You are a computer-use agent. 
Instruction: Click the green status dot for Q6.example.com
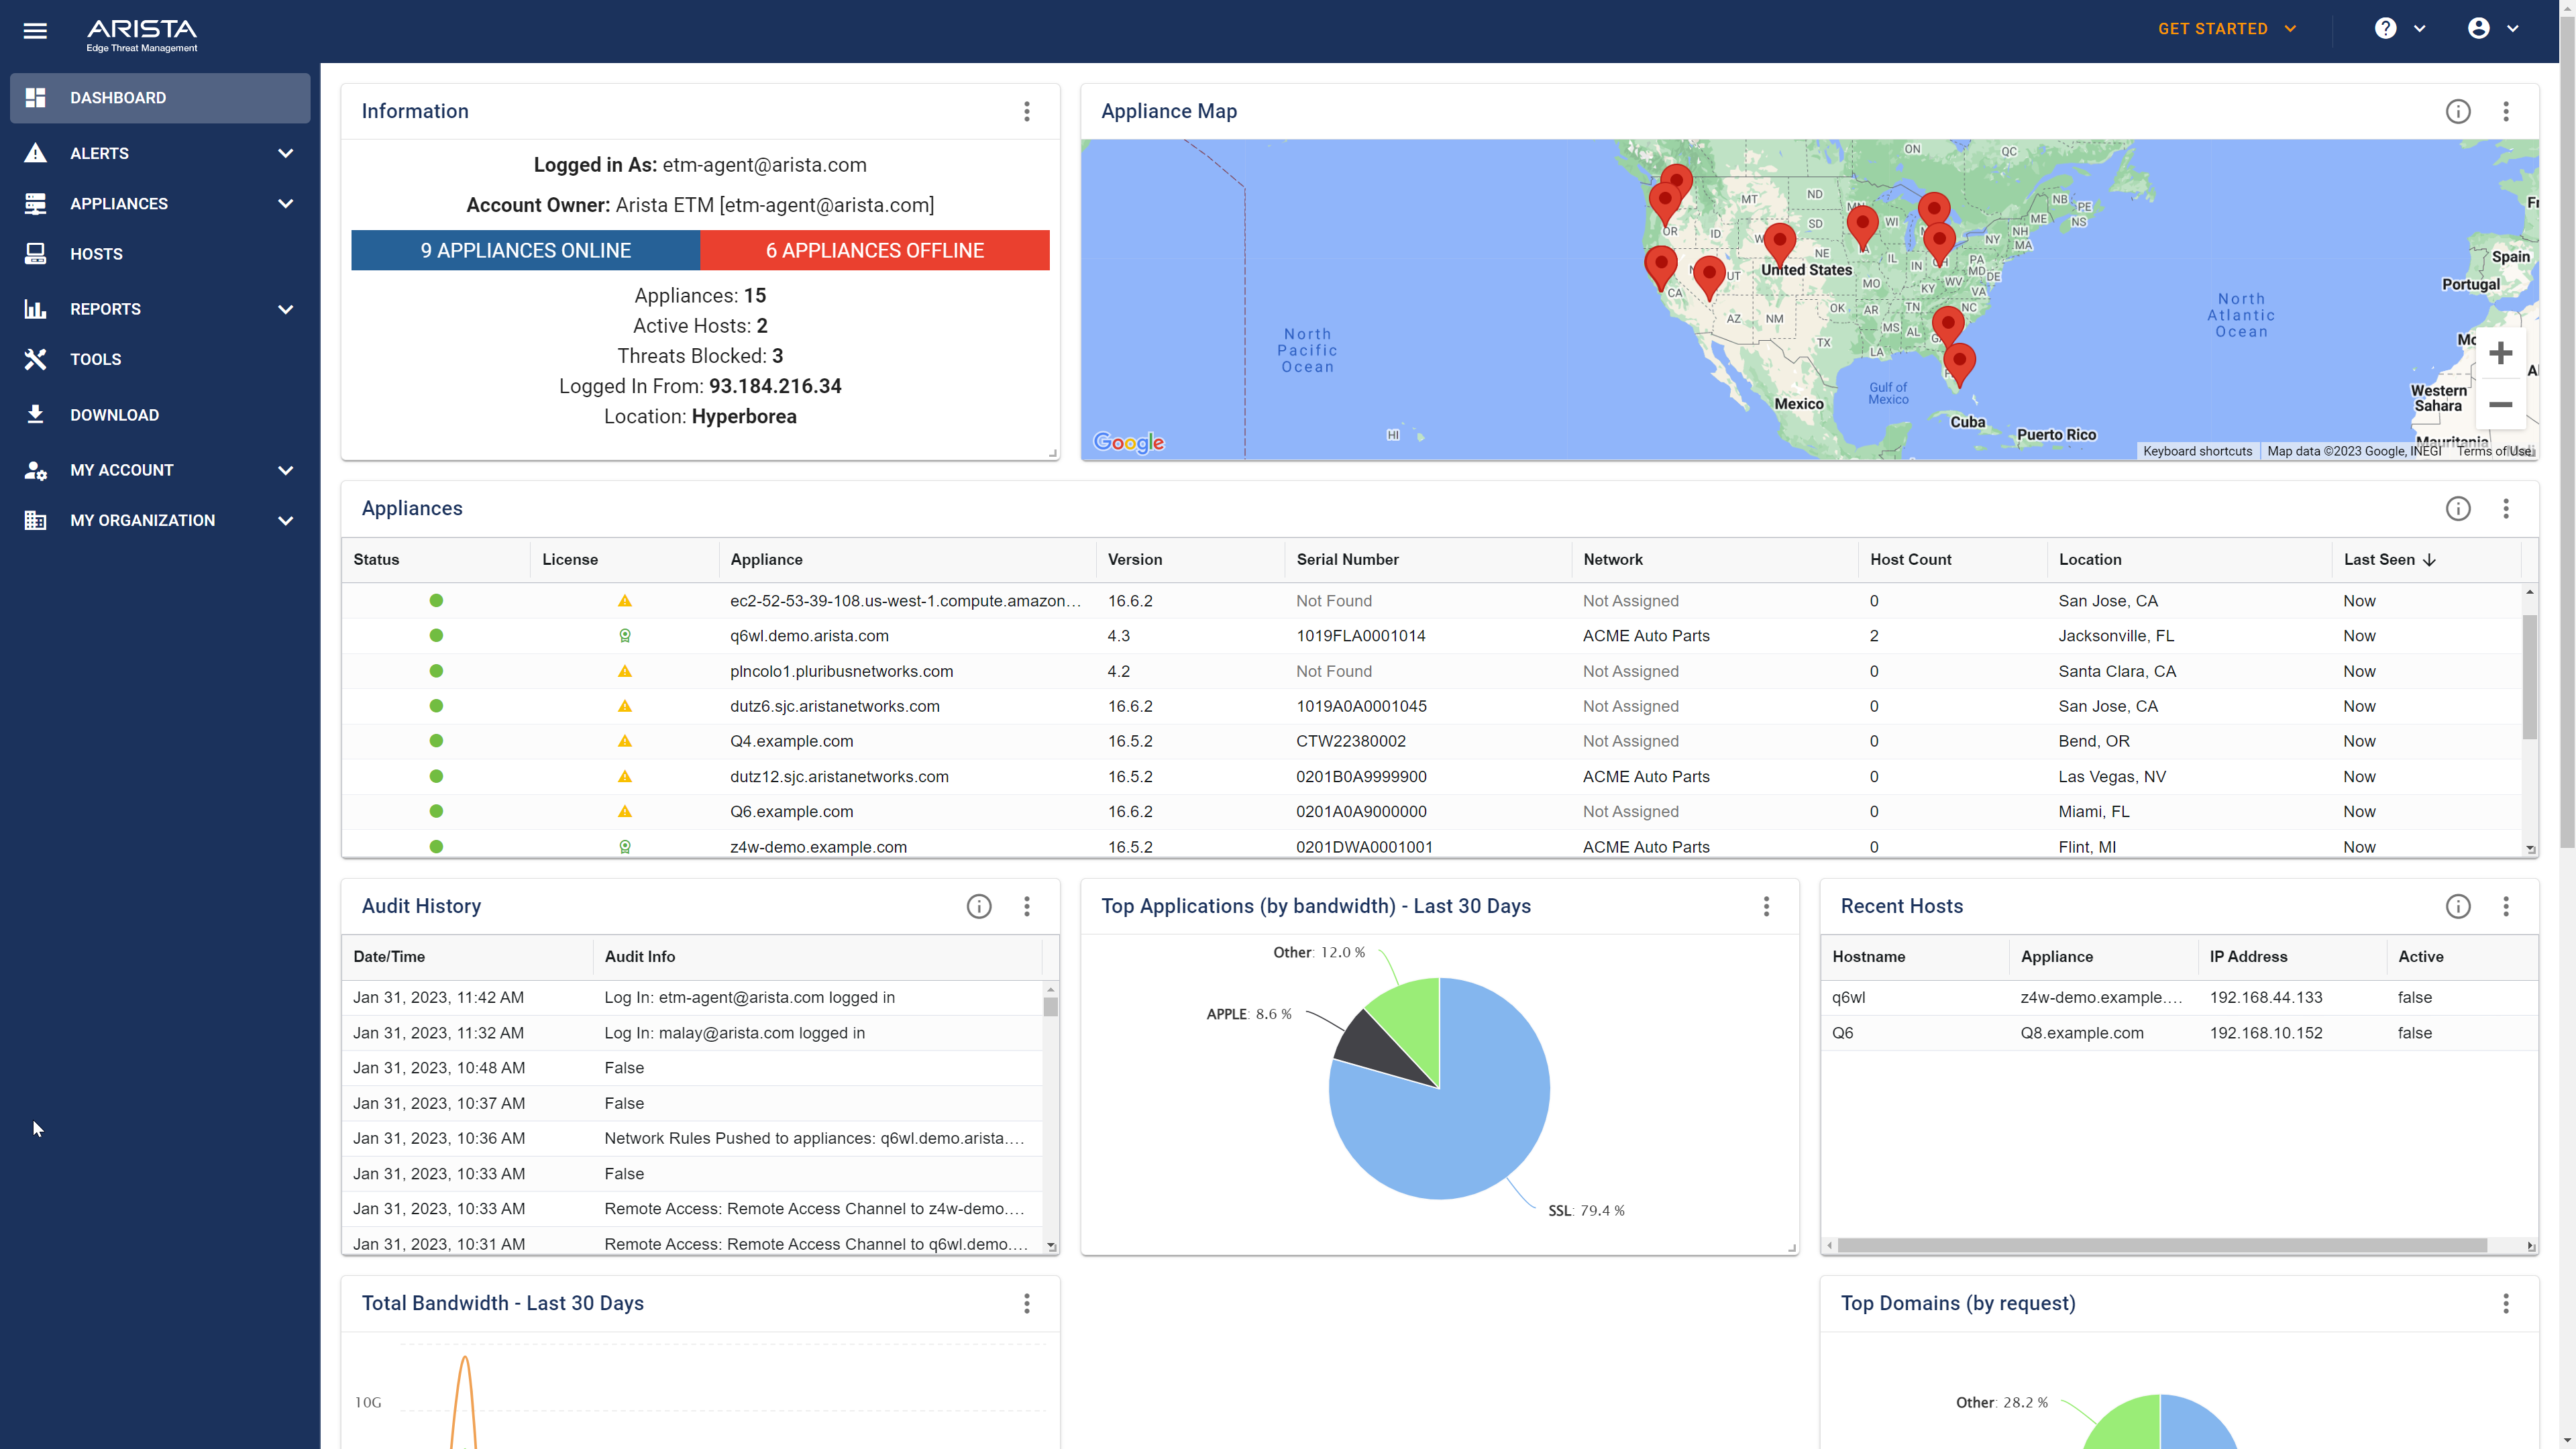click(436, 811)
